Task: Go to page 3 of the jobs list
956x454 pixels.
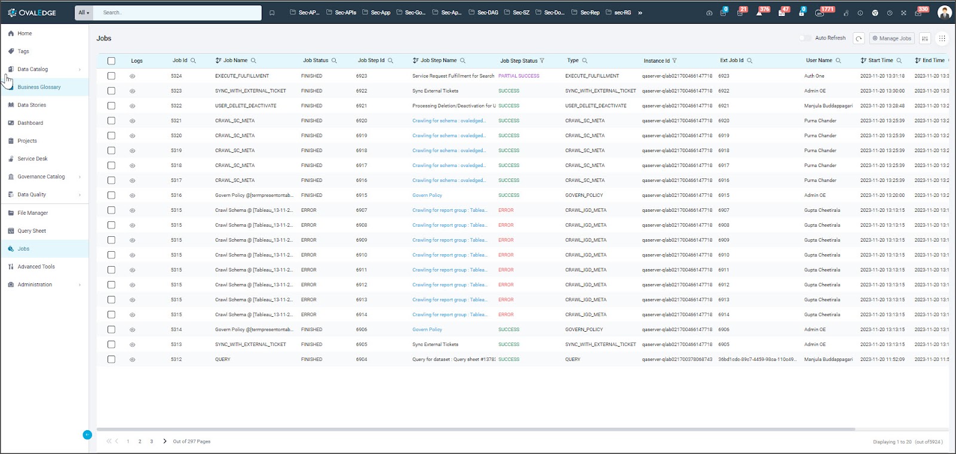Action: click(151, 441)
